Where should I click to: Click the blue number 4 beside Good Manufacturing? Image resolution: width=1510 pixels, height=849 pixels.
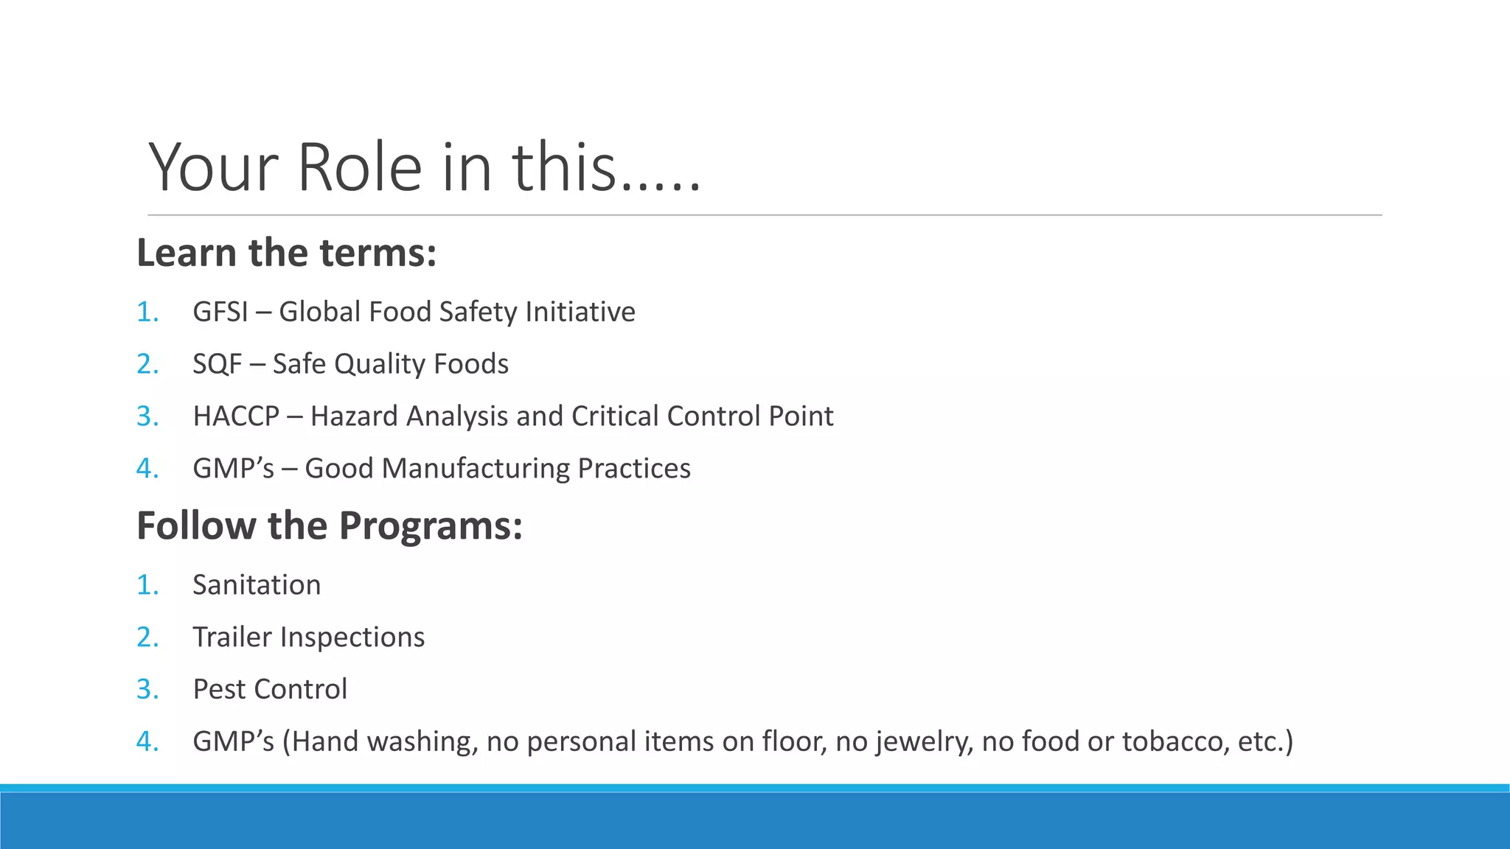click(147, 469)
